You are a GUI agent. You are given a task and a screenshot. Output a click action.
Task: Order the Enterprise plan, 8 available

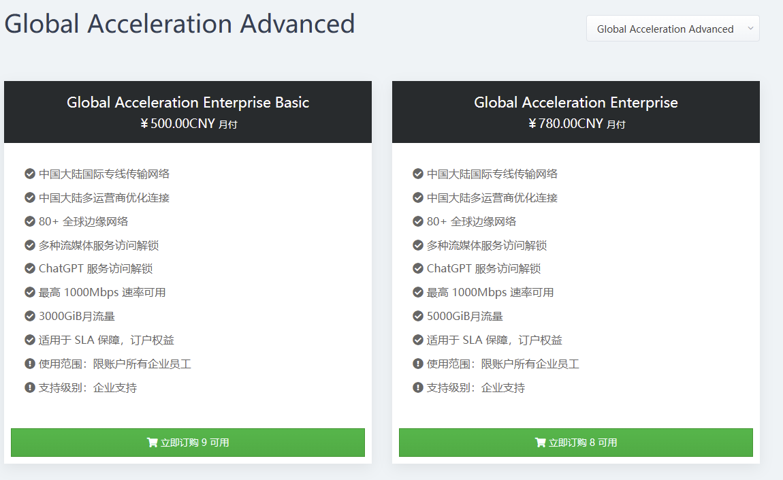coord(576,443)
